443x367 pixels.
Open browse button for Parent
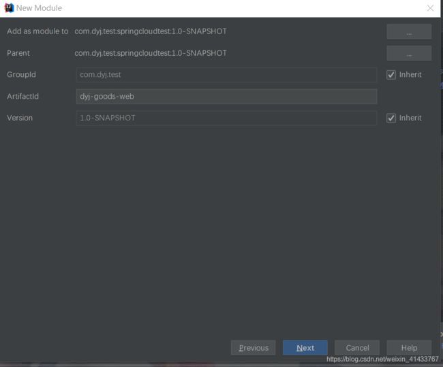pos(409,53)
